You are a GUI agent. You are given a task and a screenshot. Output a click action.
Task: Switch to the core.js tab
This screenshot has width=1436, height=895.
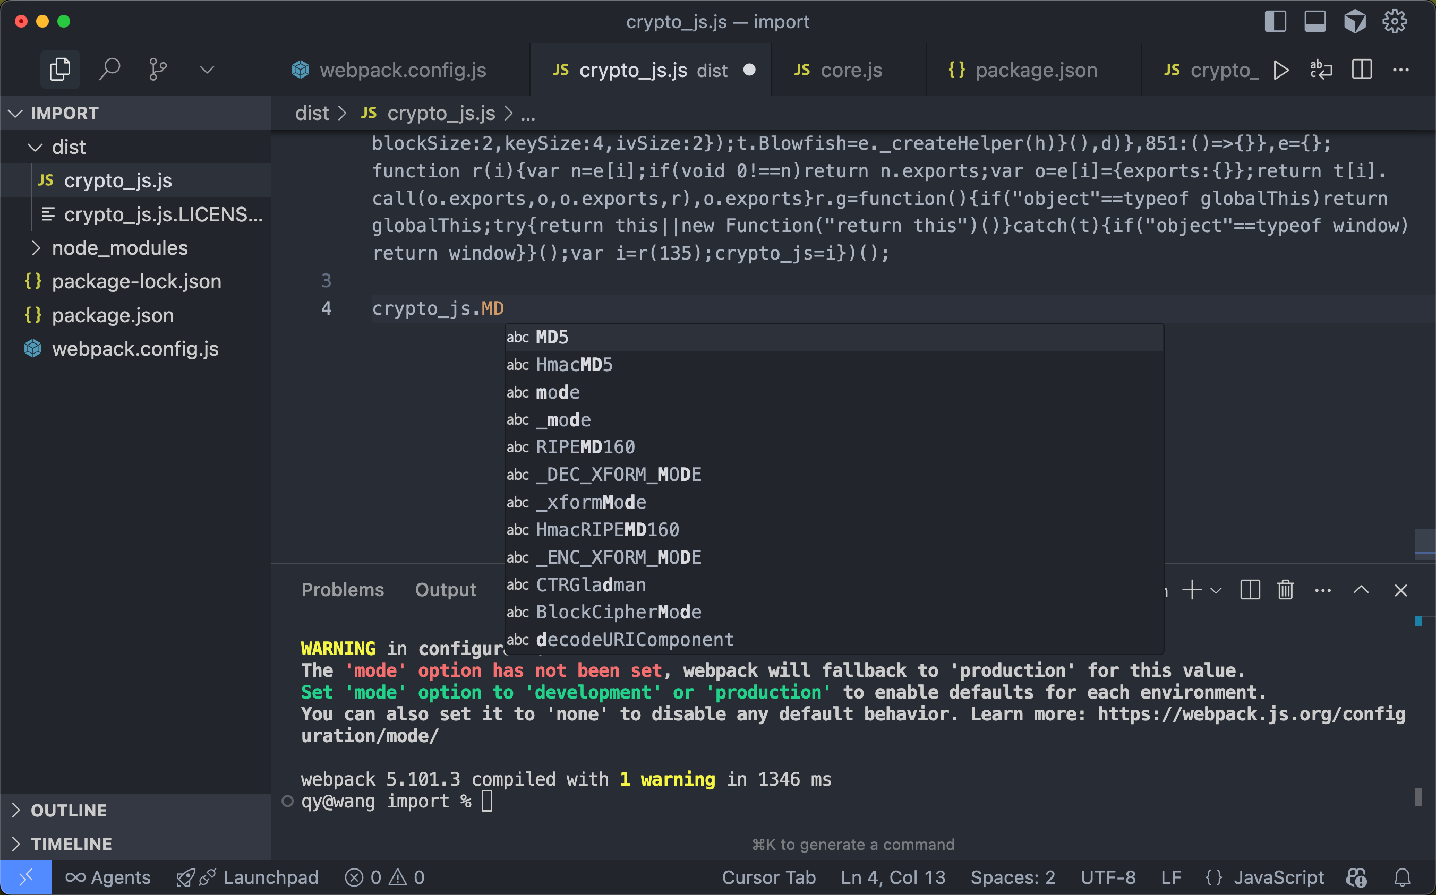tap(850, 70)
